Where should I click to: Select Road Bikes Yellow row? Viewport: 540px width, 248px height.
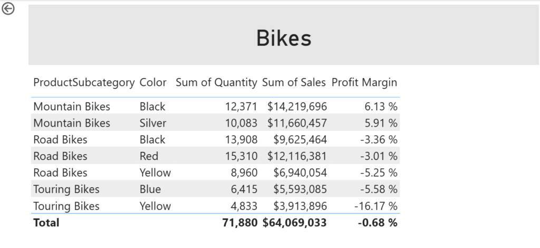point(60,173)
